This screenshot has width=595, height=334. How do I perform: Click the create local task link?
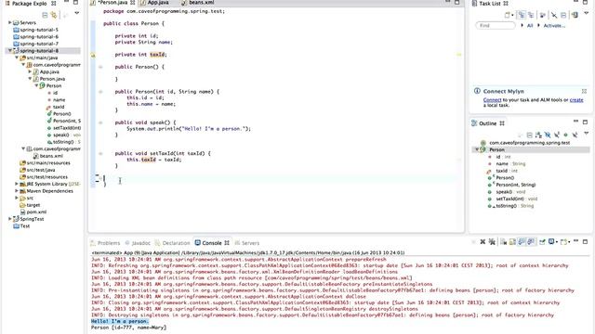click(x=576, y=100)
